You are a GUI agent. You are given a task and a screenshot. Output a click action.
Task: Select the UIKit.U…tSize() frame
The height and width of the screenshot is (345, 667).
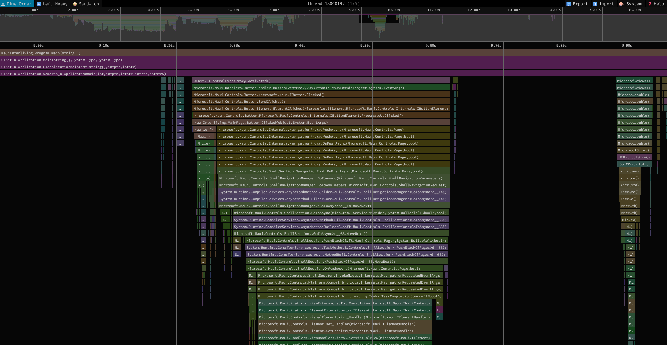click(634, 157)
